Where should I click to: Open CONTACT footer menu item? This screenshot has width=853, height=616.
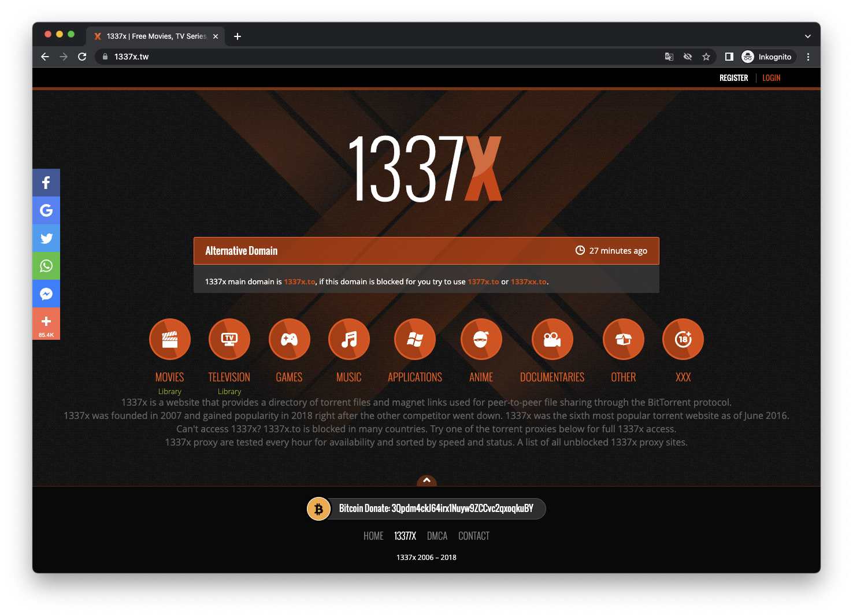[x=474, y=536]
